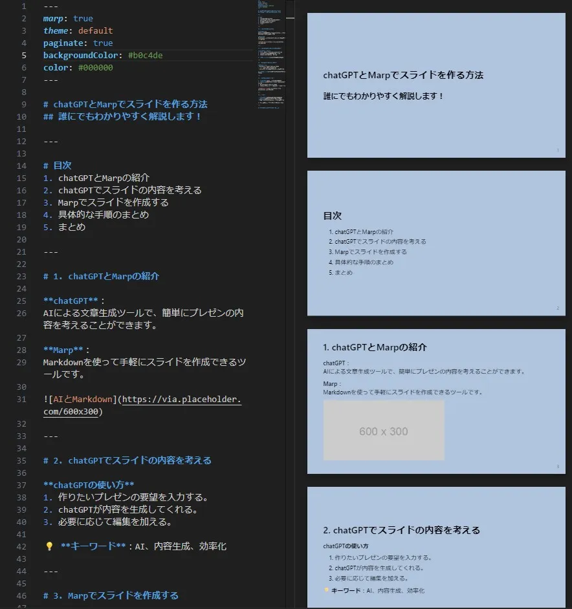The image size is (572, 609).
Task: Click the "Marp：" label in the third preview slide
Action: pyautogui.click(x=333, y=384)
